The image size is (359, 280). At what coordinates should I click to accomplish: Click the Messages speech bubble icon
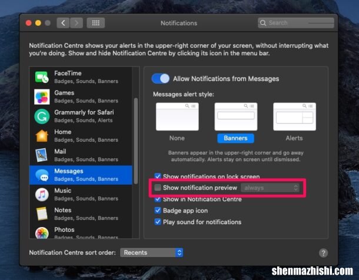42,175
